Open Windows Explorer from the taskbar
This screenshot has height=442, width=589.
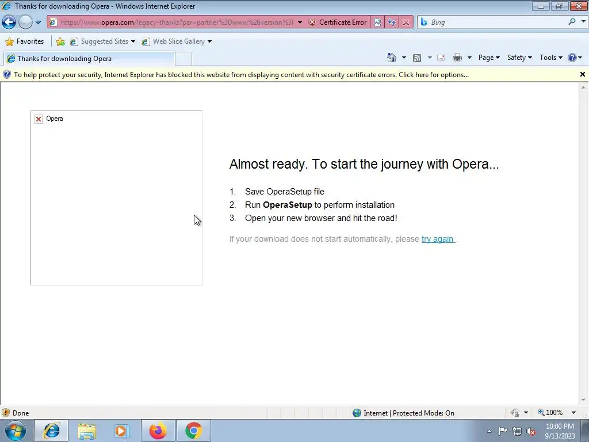[87, 430]
